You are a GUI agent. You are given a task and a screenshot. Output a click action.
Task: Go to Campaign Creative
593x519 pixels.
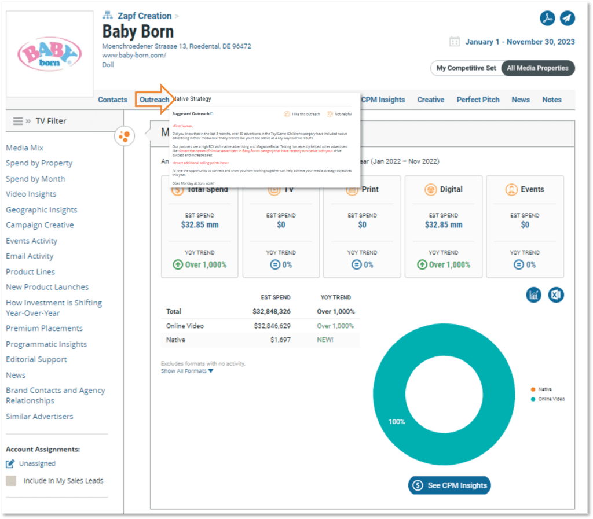40,225
